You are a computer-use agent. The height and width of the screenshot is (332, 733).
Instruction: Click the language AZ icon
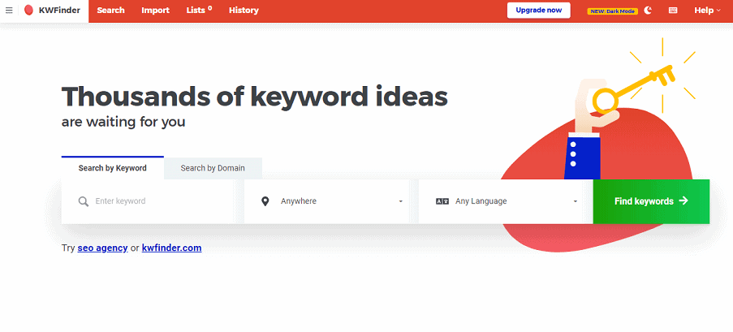click(x=442, y=201)
